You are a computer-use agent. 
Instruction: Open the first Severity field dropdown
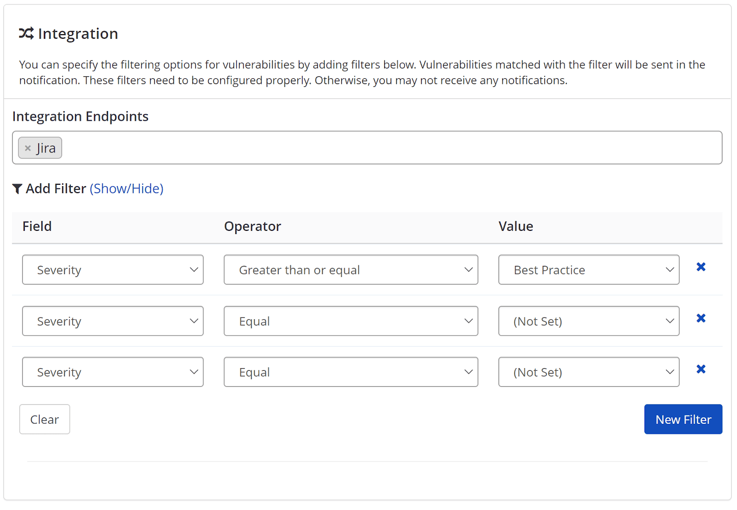(112, 270)
